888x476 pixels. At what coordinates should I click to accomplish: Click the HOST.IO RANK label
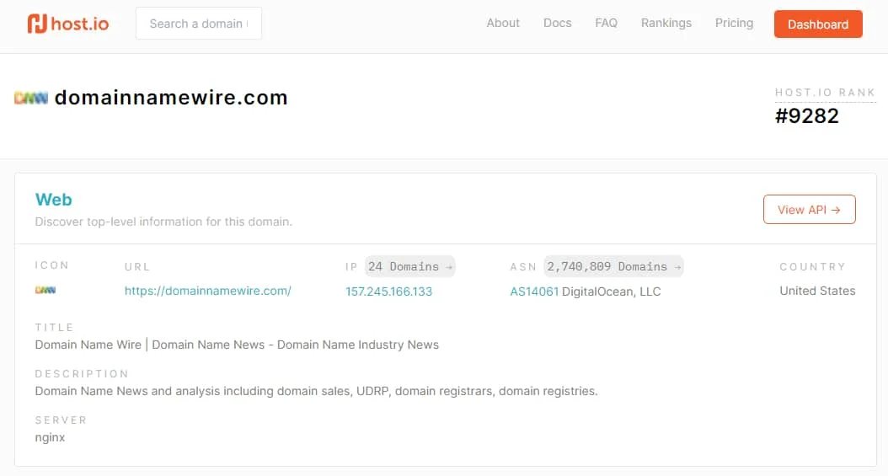pos(825,93)
